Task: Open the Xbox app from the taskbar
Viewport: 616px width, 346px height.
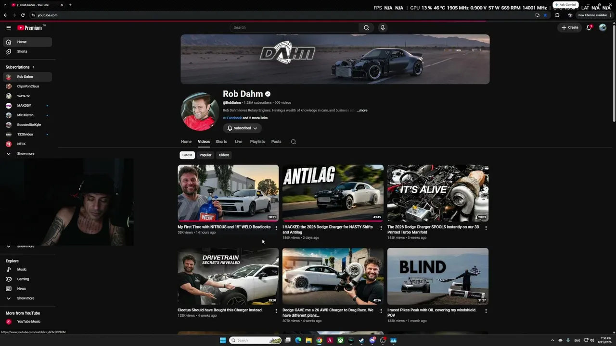Action: pyautogui.click(x=340, y=340)
